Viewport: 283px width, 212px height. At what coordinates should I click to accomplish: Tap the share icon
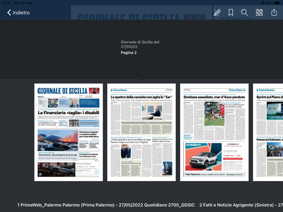click(x=274, y=13)
